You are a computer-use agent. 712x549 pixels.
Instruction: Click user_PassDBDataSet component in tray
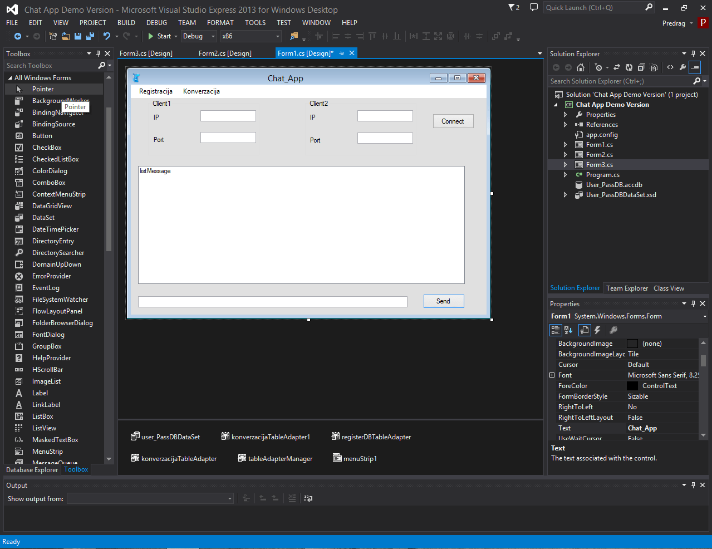(165, 437)
